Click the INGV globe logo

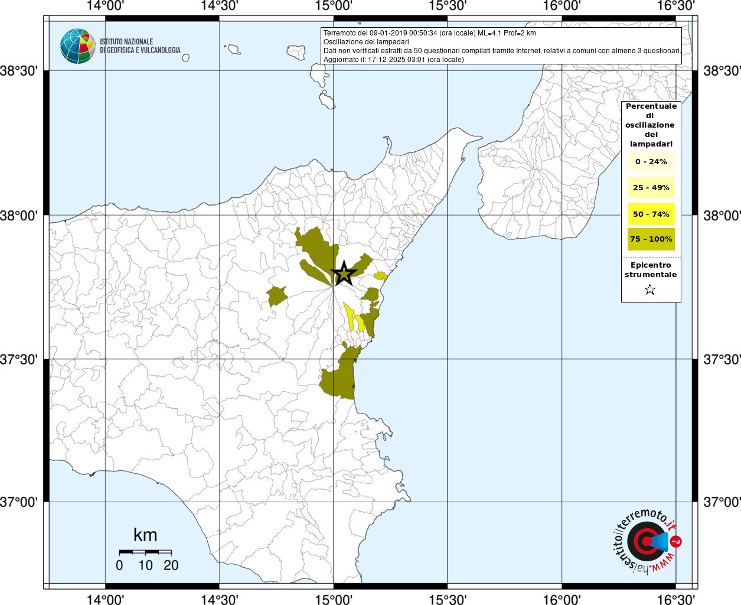click(x=77, y=46)
